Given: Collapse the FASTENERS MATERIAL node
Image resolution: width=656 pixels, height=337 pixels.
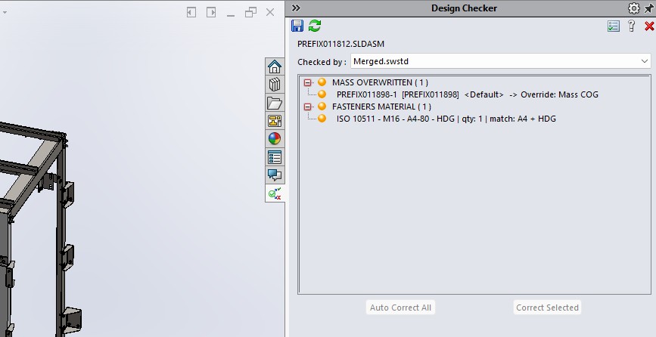Looking at the screenshot, I should [x=308, y=107].
